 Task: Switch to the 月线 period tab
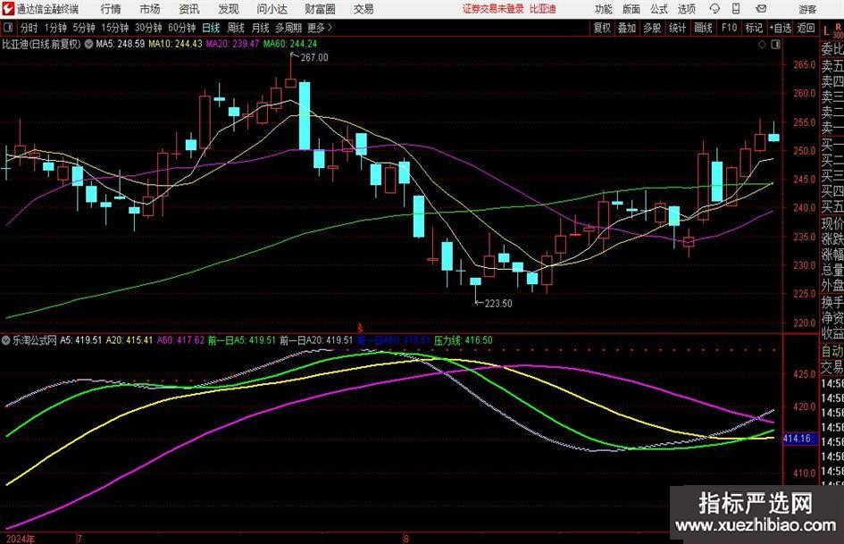261,28
